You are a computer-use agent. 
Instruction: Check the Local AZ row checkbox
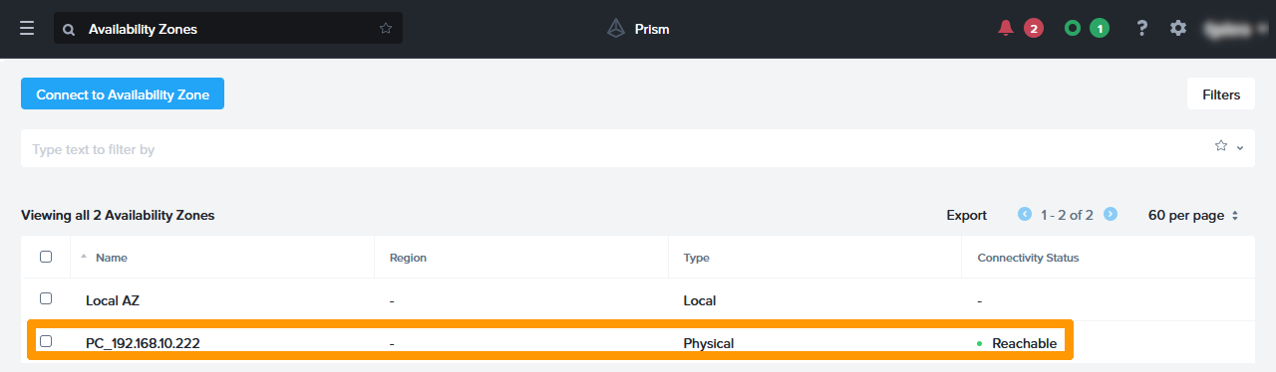pos(46,298)
